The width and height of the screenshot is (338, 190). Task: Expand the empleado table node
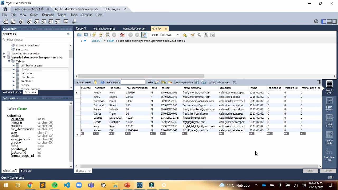coord(13,81)
